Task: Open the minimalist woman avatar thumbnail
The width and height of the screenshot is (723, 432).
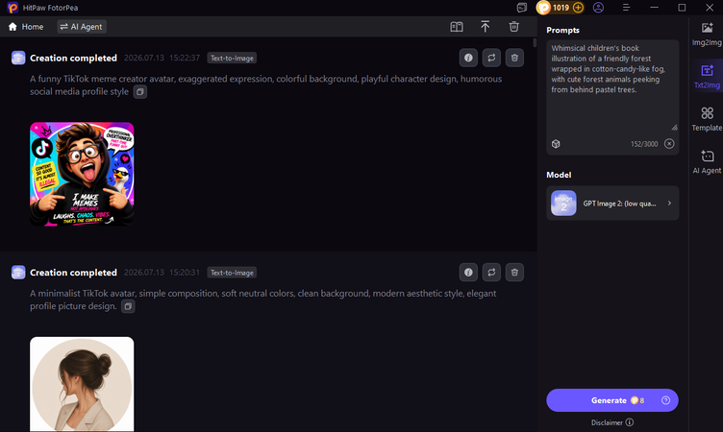Action: 82,384
